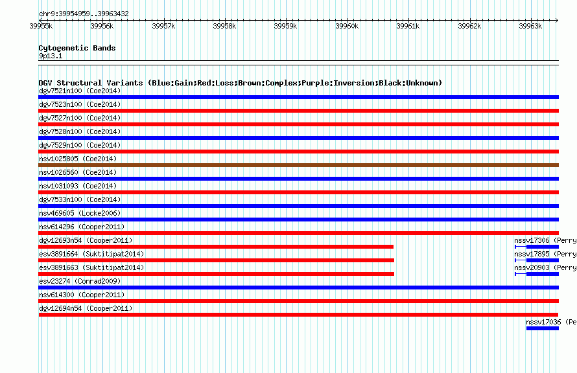Select the nssv20903 blue gain feature
Screen dimensions: 577x373
point(537,274)
